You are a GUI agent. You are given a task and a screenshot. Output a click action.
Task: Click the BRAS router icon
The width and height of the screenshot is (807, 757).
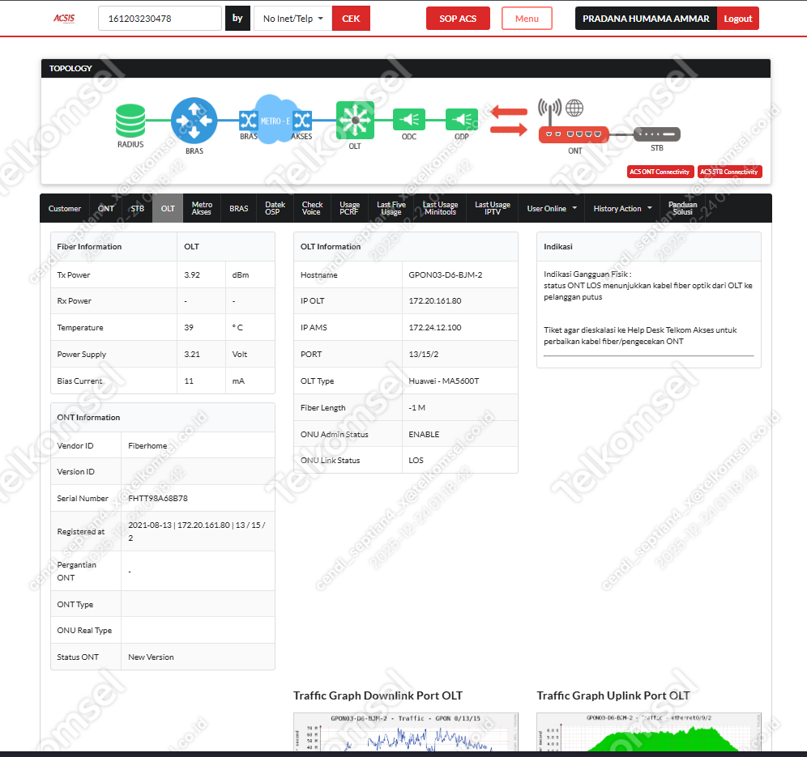[194, 121]
